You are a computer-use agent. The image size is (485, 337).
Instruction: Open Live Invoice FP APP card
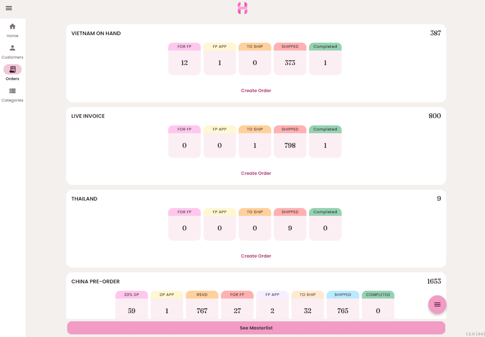pos(219,141)
